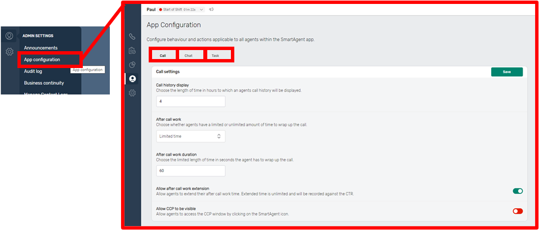The height and width of the screenshot is (230, 539).
Task: Click the megaphone announcements icon
Action: coord(211,10)
